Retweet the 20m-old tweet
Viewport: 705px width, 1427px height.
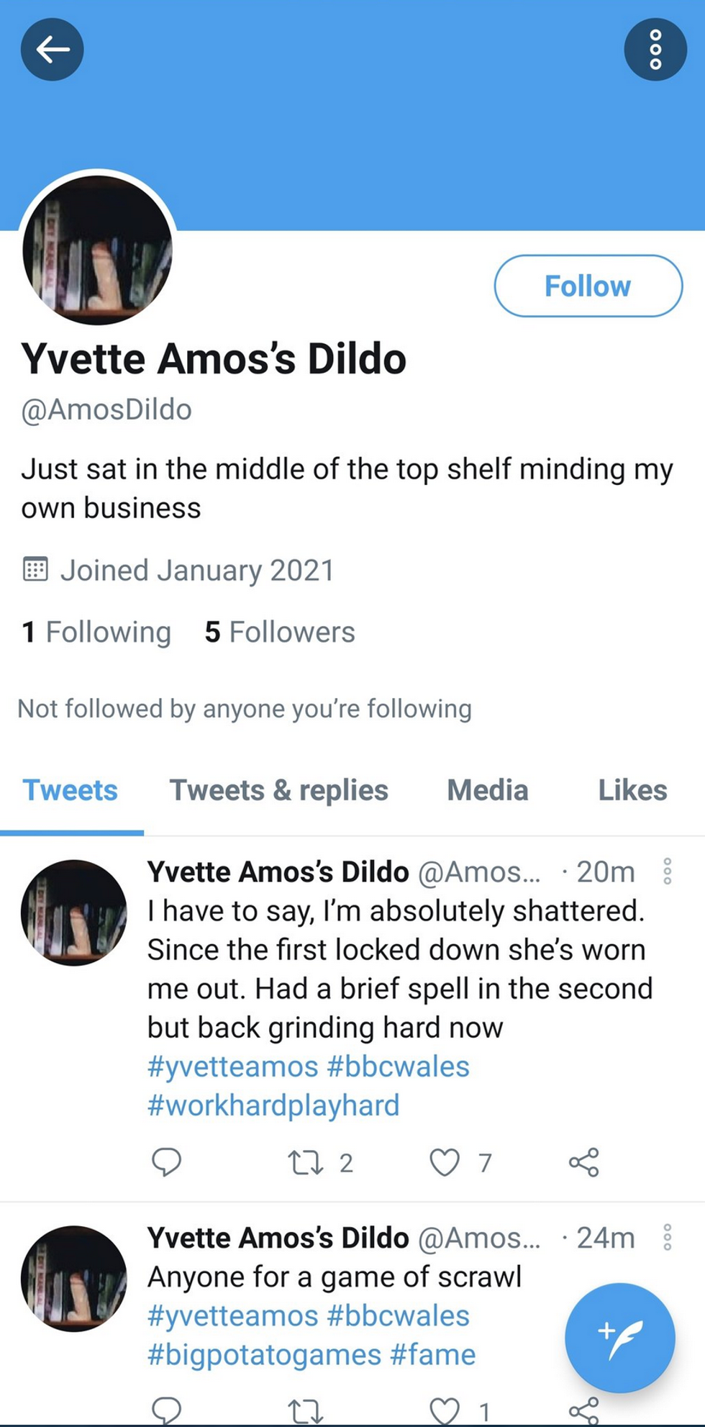coord(306,1162)
